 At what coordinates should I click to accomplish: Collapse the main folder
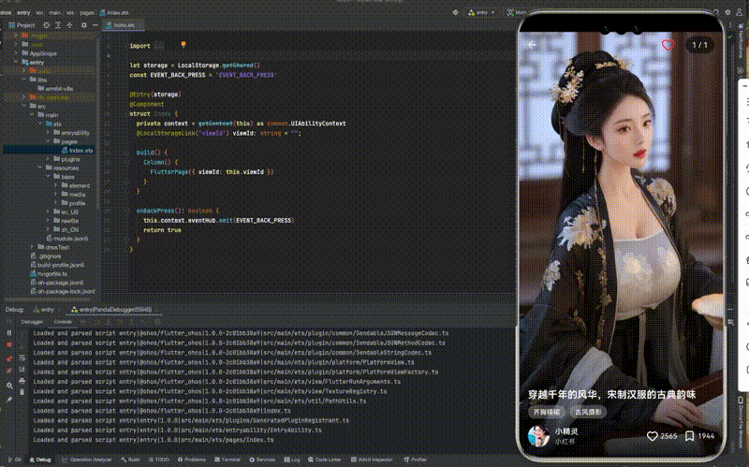(32, 114)
